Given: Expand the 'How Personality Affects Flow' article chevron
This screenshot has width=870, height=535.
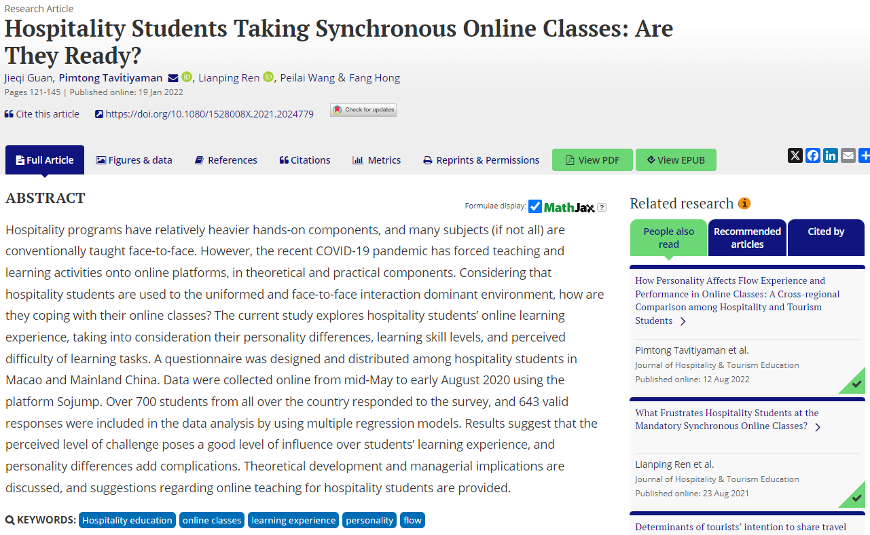Looking at the screenshot, I should pyautogui.click(x=683, y=321).
